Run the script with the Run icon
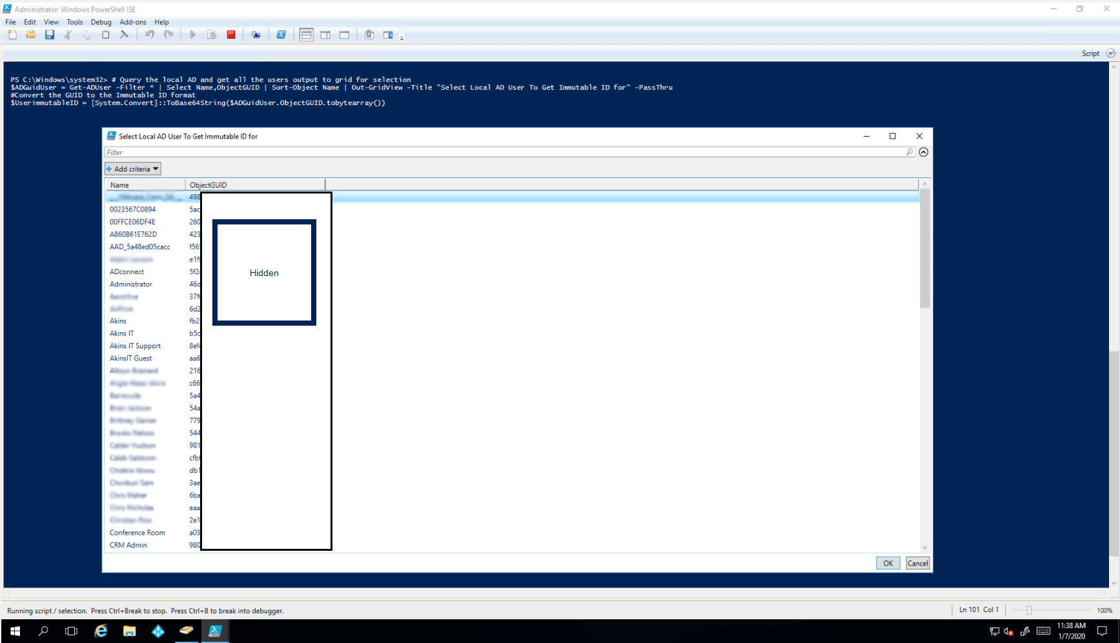The height and width of the screenshot is (643, 1120). [x=192, y=34]
